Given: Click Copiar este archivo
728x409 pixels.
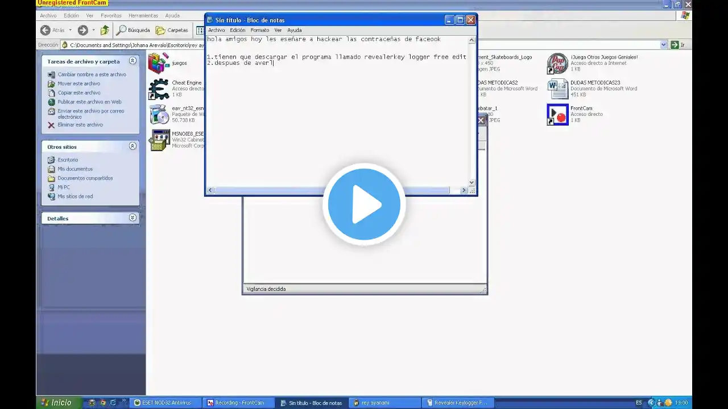Looking at the screenshot, I should pyautogui.click(x=74, y=93).
